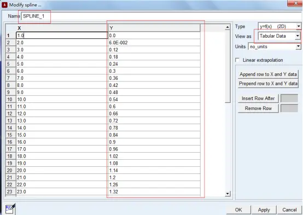
Task: Open the Units no_units dropdown
Action: pyautogui.click(x=299, y=47)
